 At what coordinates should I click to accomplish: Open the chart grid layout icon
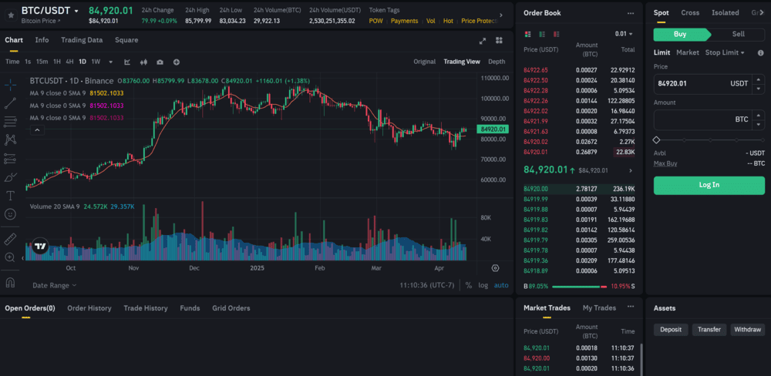[499, 40]
